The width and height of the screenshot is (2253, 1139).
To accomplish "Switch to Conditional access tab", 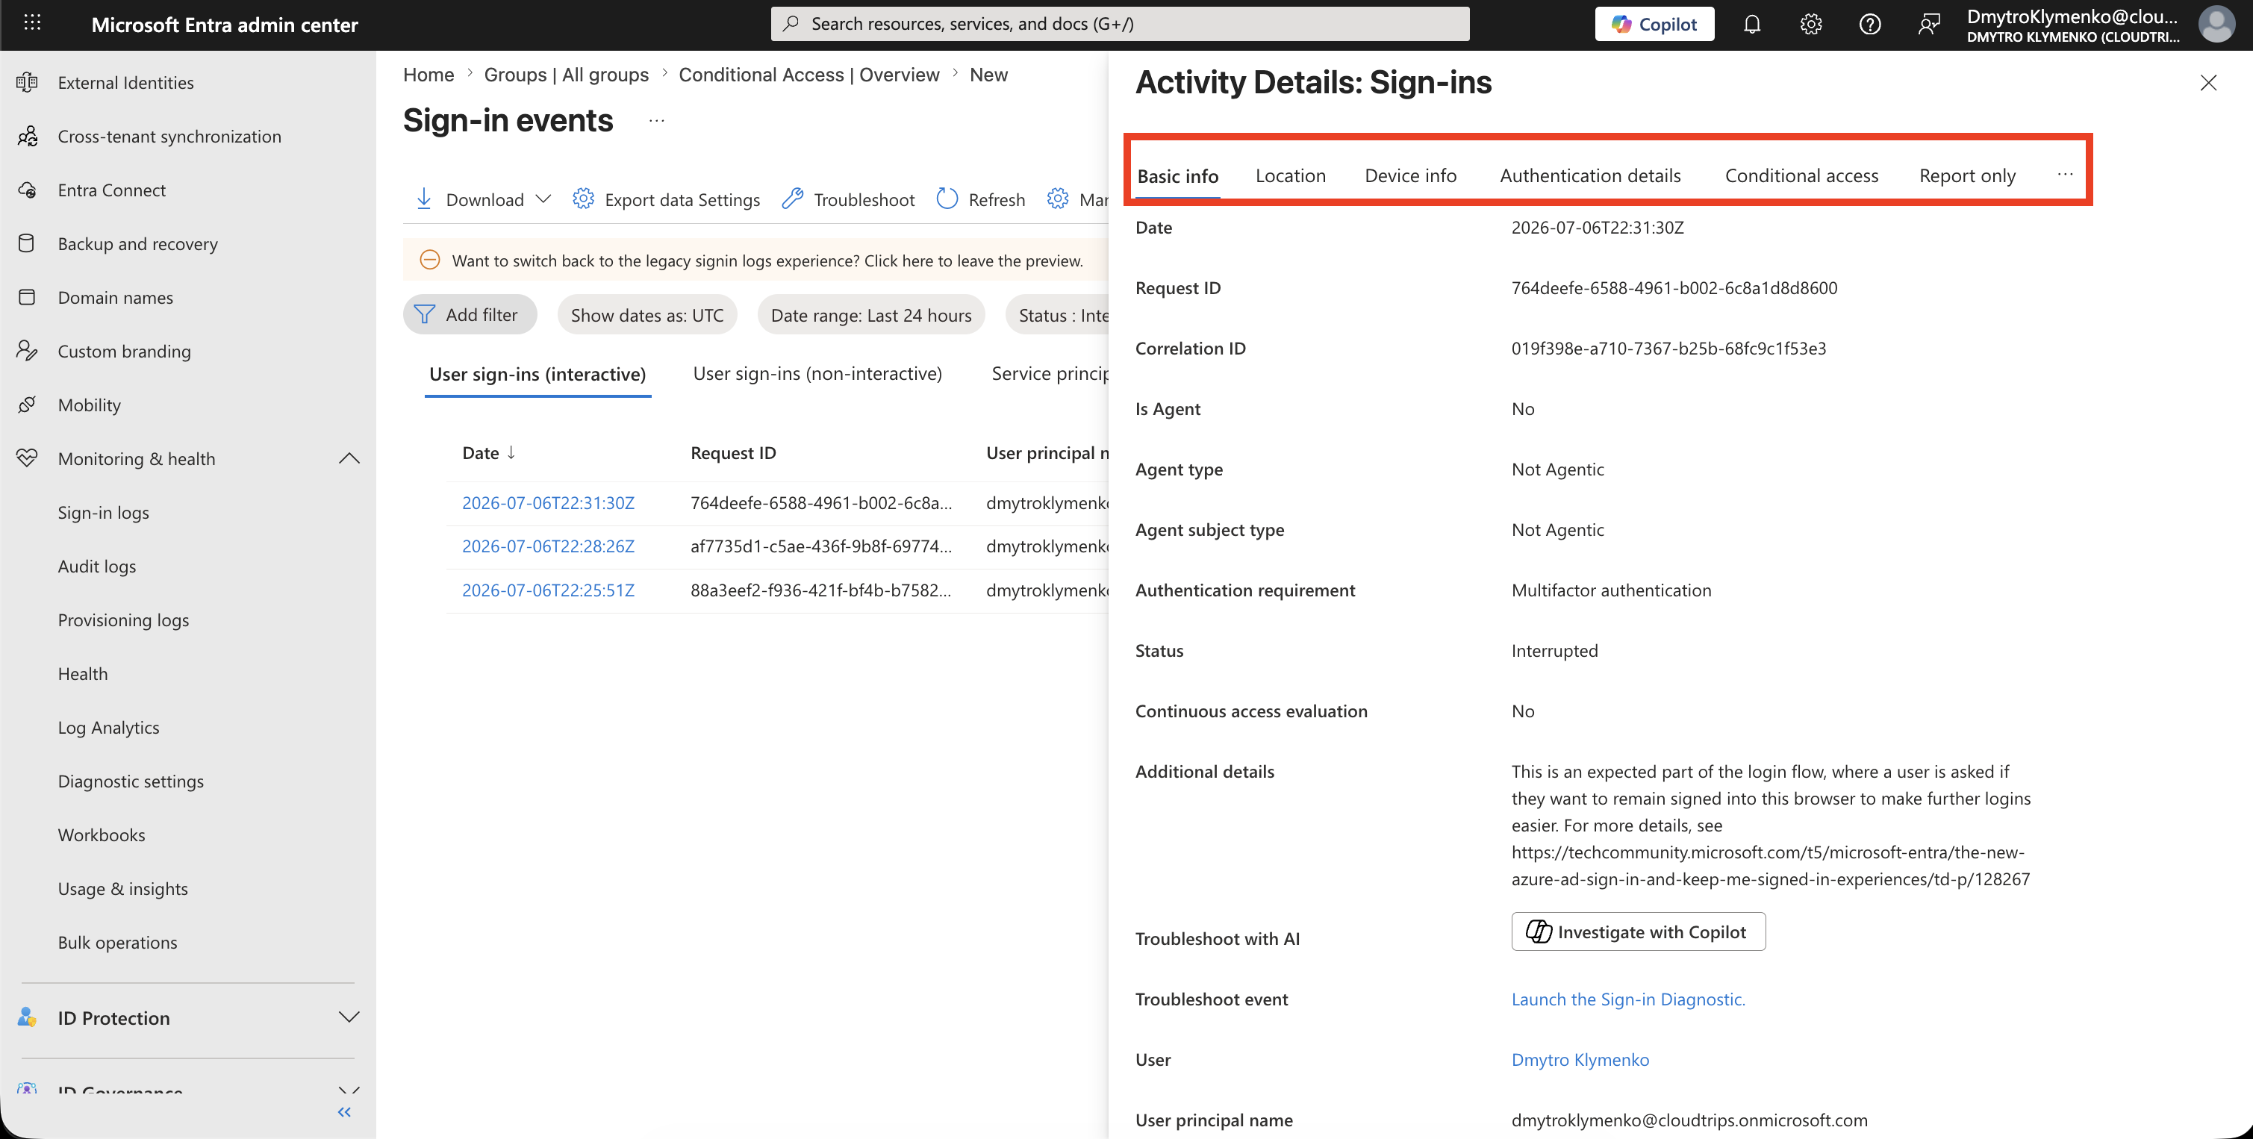I will click(1801, 175).
